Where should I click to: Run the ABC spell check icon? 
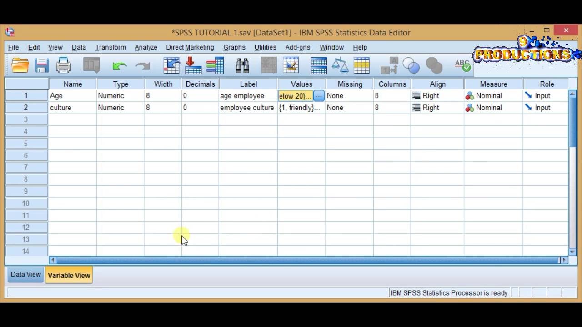[x=462, y=66]
